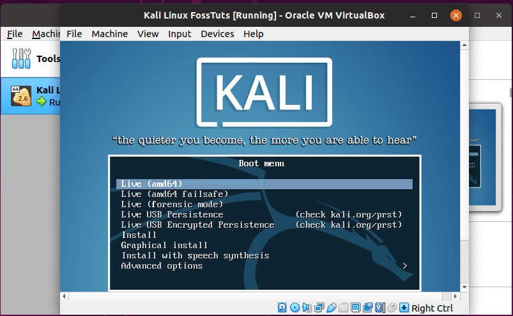Select Advanced options boot entry
Screen dimensions: 513x316
click(162, 266)
